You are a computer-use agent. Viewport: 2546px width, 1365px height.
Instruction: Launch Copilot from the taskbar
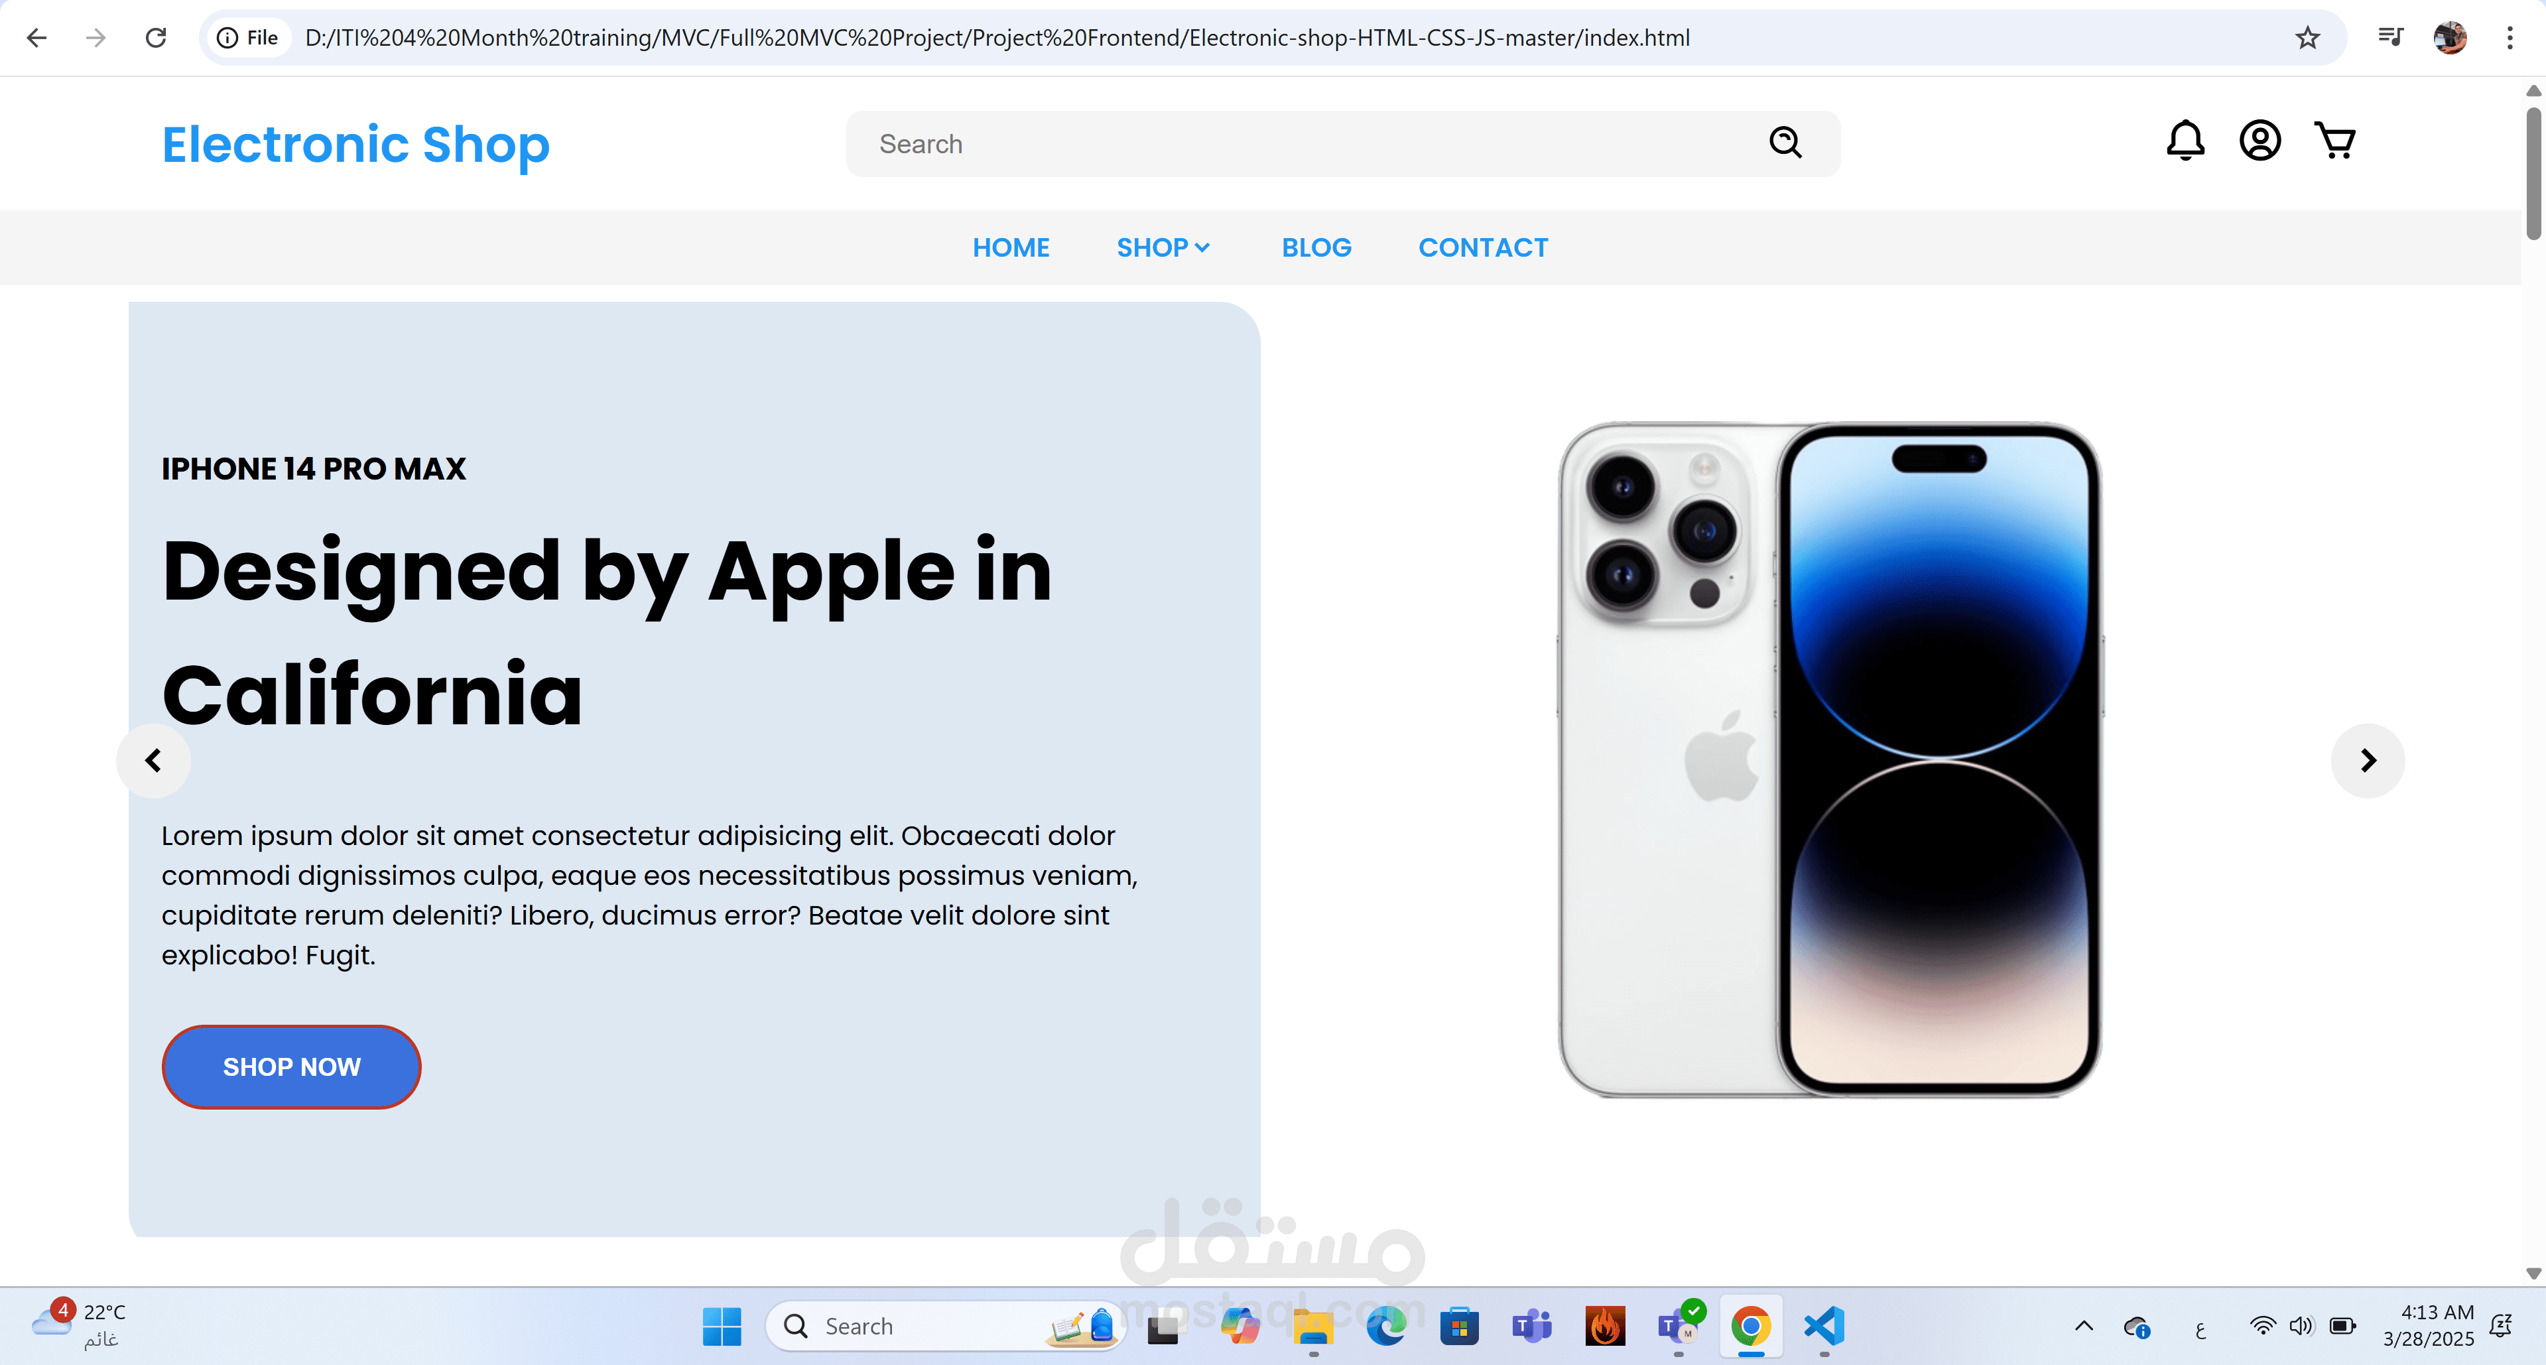1240,1327
